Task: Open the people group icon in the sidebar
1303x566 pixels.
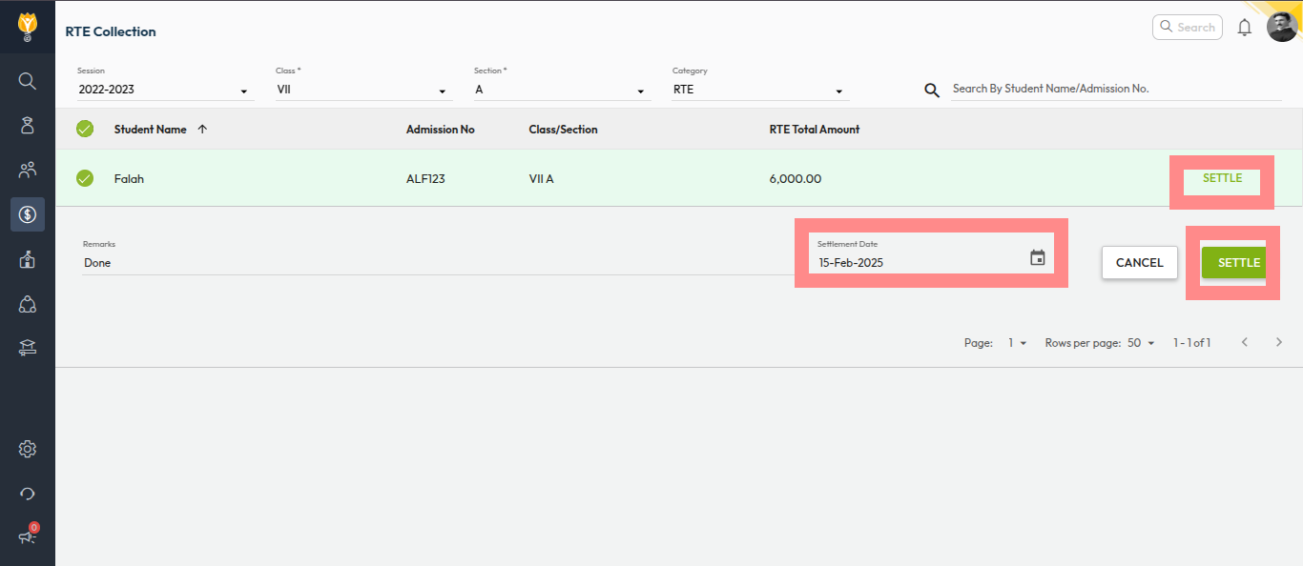Action: pyautogui.click(x=27, y=170)
